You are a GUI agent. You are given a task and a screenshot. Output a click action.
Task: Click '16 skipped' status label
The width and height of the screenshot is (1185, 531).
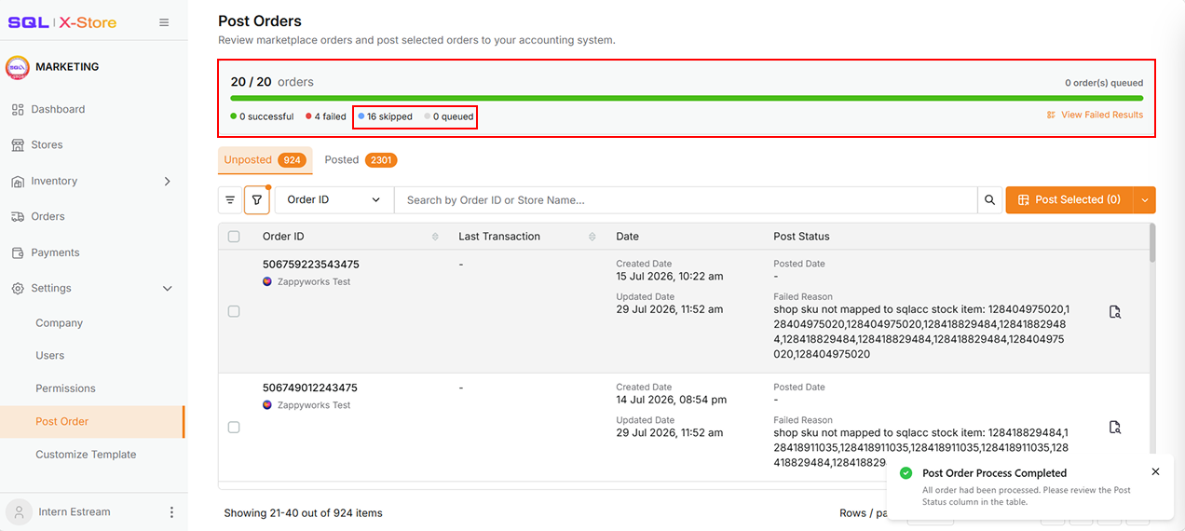[x=386, y=116]
